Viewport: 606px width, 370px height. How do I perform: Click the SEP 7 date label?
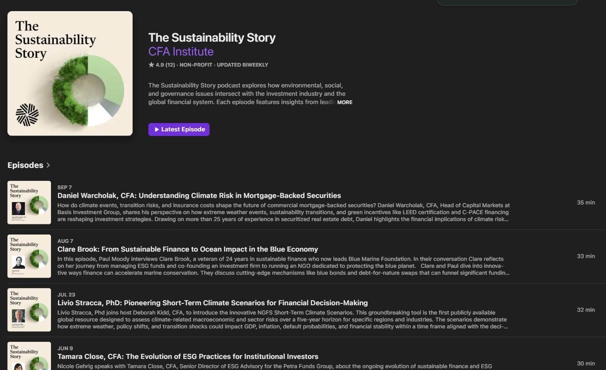pos(64,187)
